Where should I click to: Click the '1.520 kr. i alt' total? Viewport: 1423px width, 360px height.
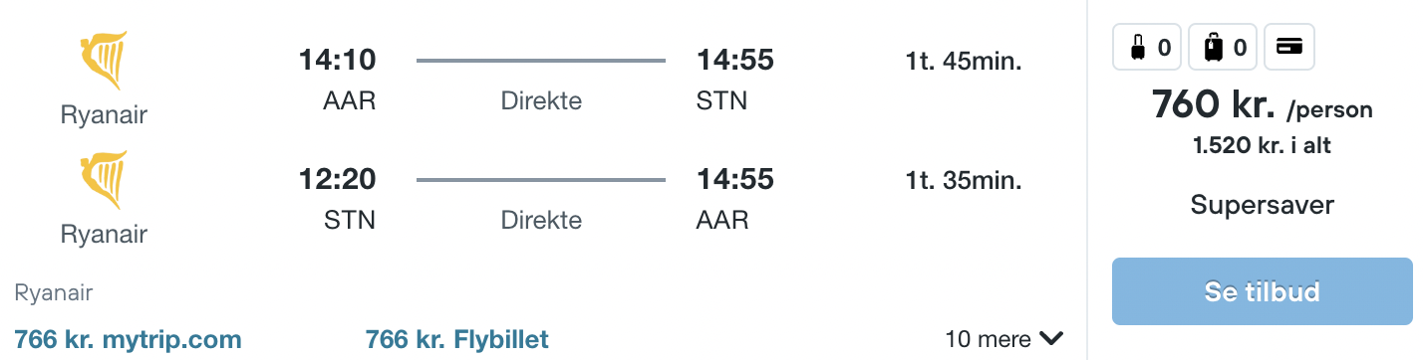[1263, 146]
